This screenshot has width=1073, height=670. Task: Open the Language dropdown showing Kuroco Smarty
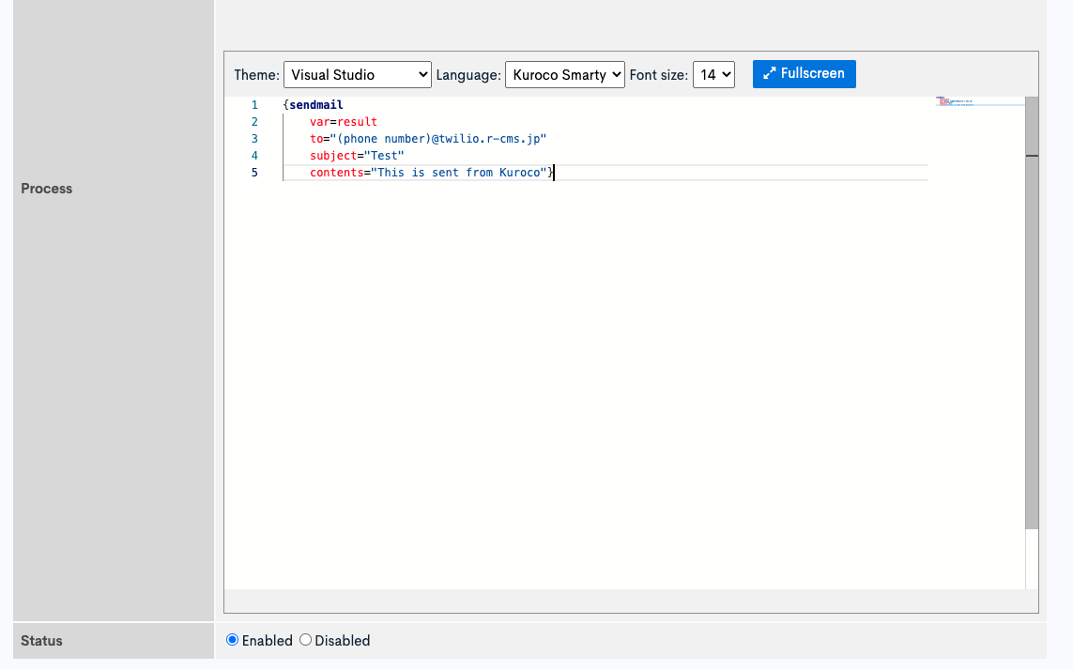click(564, 74)
